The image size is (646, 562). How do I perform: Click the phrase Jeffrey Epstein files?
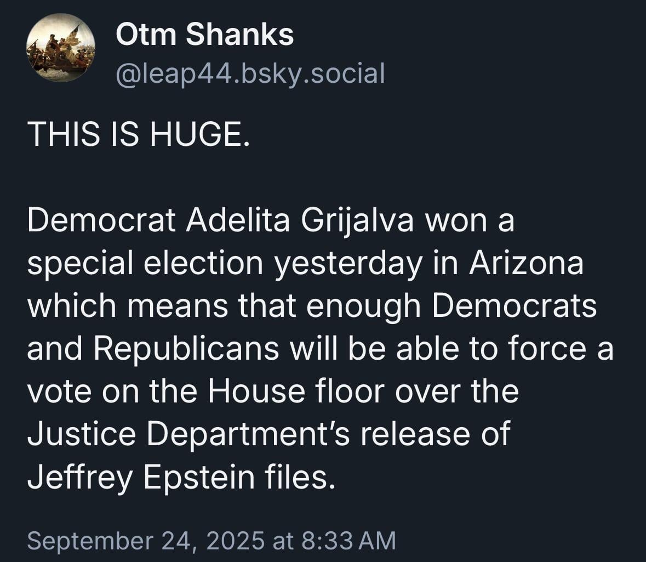point(181,478)
